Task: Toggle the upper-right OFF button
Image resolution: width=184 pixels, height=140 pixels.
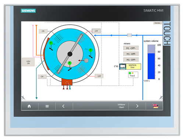Action: [x=96, y=31]
